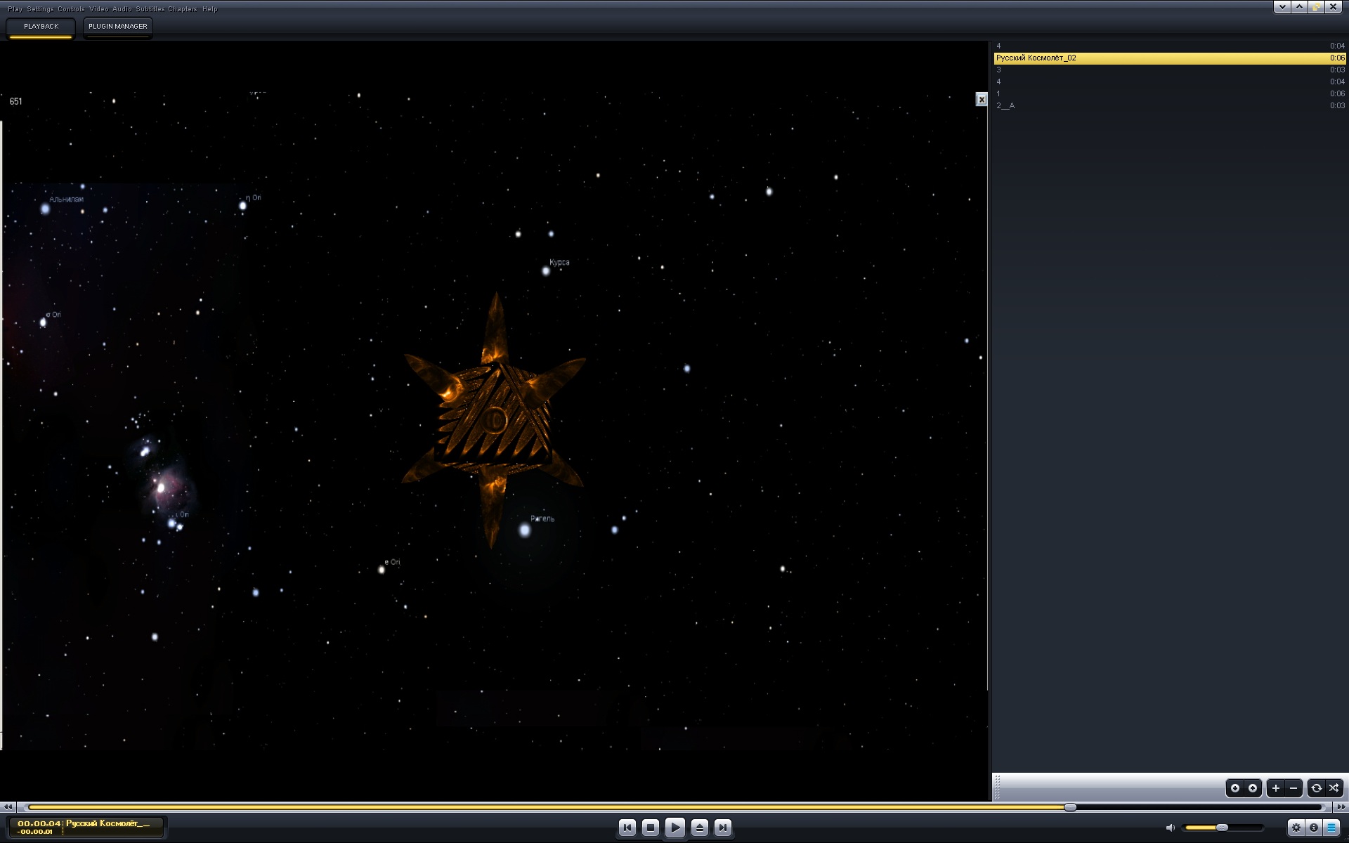Open the Subtitles menu
The image size is (1349, 843).
click(x=150, y=9)
